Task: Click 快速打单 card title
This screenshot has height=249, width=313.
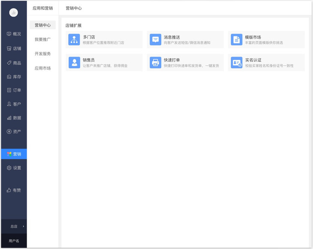Action: 172,60
